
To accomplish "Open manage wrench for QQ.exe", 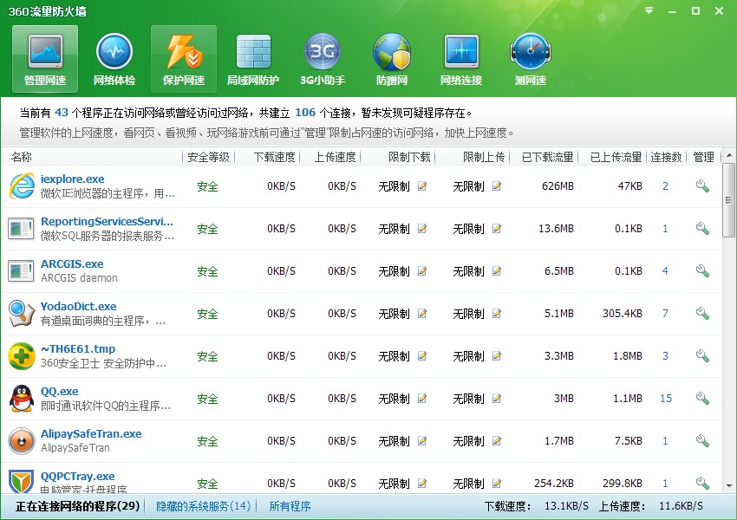I will point(702,399).
